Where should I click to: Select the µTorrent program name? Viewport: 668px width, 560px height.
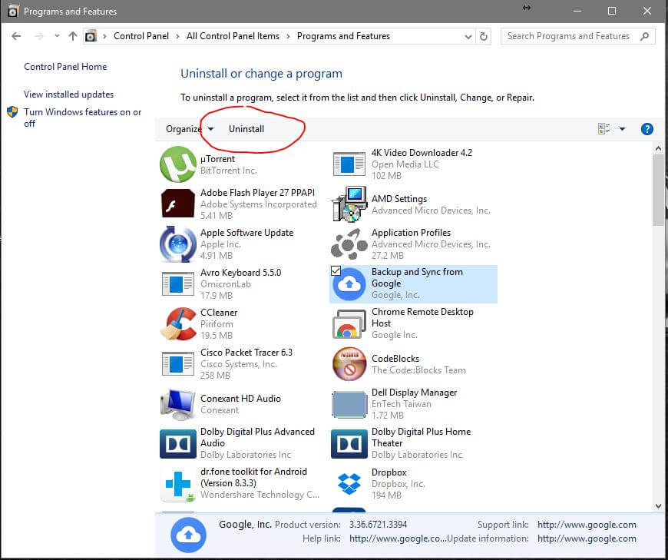pos(217,158)
